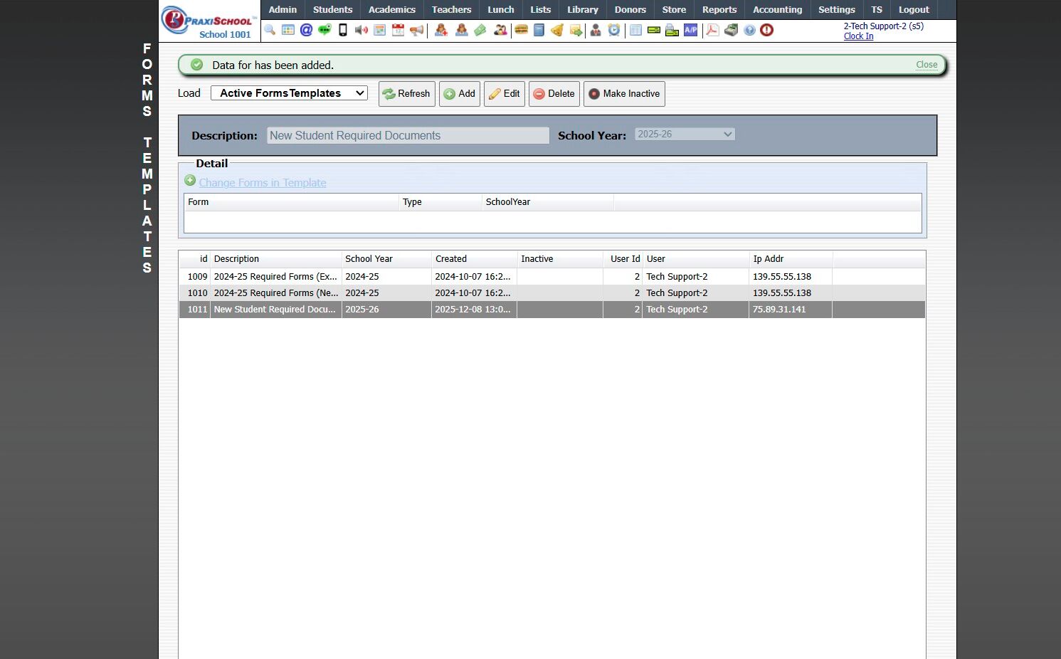1061x659 pixels.
Task: Open the Admin menu
Action: click(283, 10)
